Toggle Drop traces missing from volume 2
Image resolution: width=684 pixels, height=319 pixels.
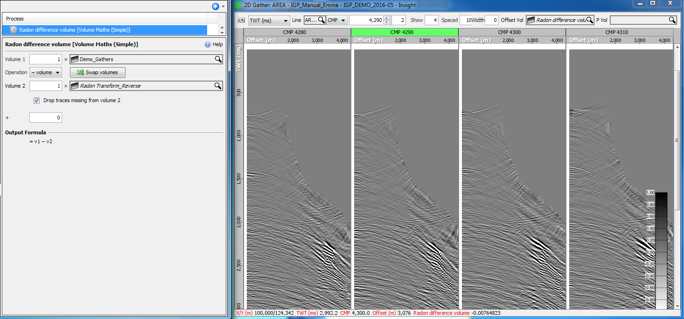(37, 100)
